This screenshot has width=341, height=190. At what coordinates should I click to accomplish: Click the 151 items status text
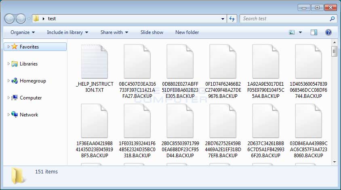click(x=46, y=171)
